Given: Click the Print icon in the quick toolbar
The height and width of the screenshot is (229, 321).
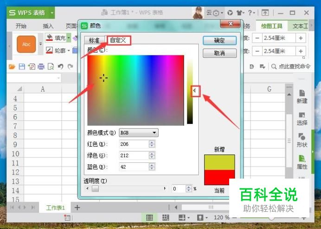Looking at the screenshot, I should pos(41,67).
